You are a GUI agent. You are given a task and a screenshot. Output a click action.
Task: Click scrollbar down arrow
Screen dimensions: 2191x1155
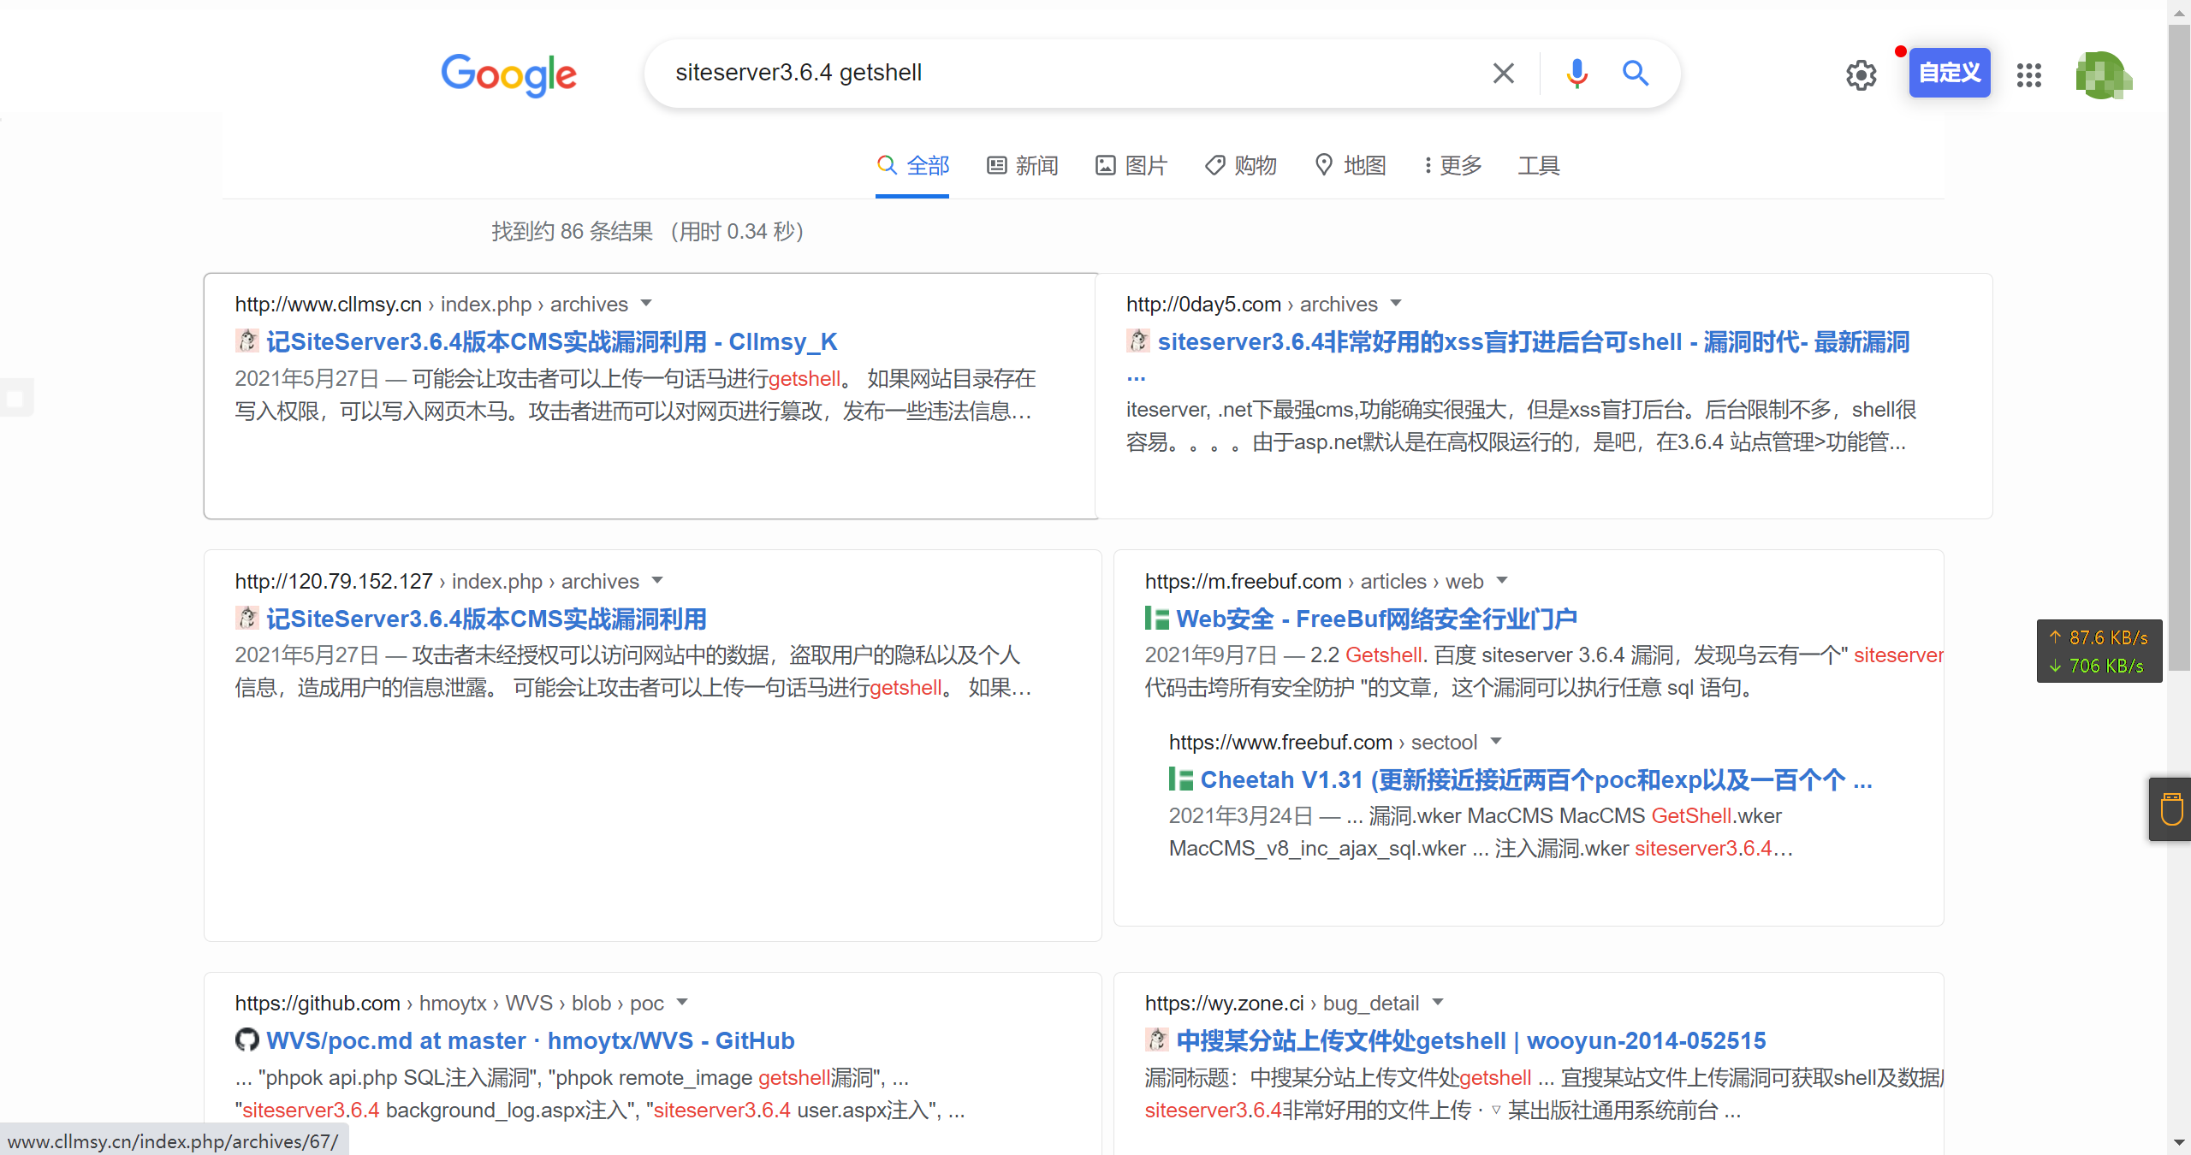coord(2179,1143)
